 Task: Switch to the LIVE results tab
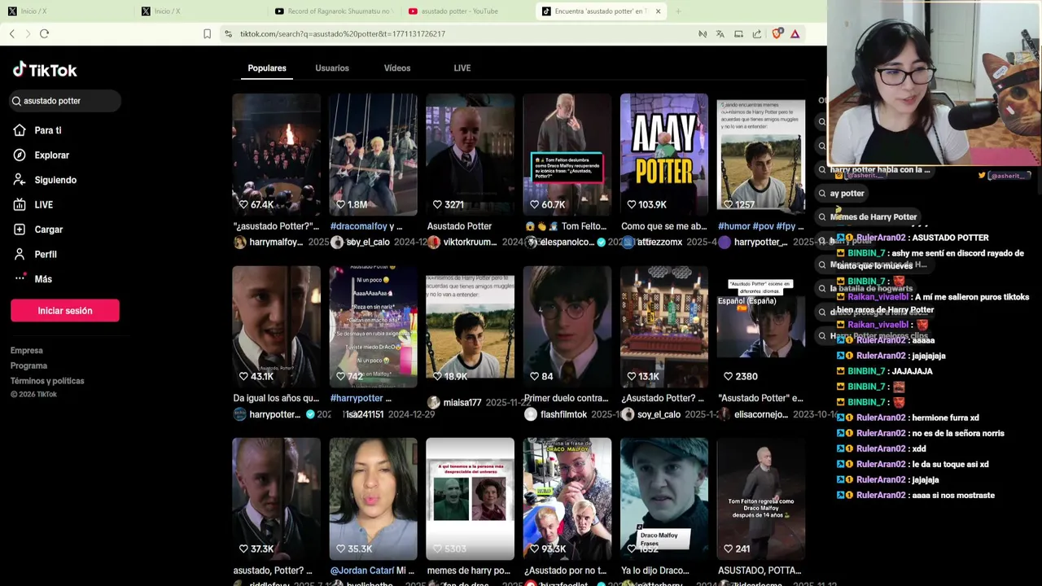click(462, 68)
